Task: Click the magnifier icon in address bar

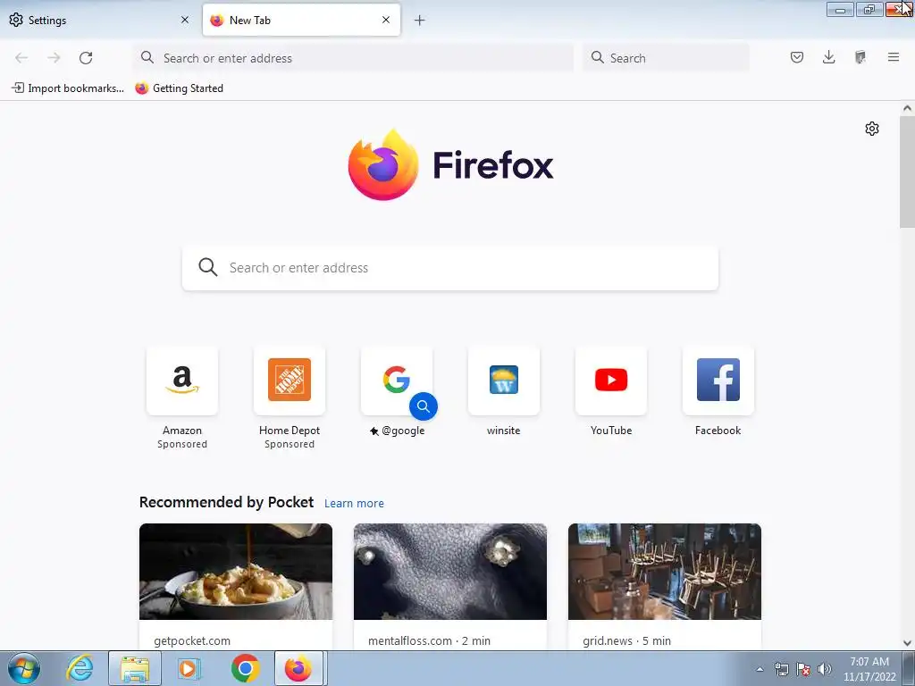Action: click(147, 57)
